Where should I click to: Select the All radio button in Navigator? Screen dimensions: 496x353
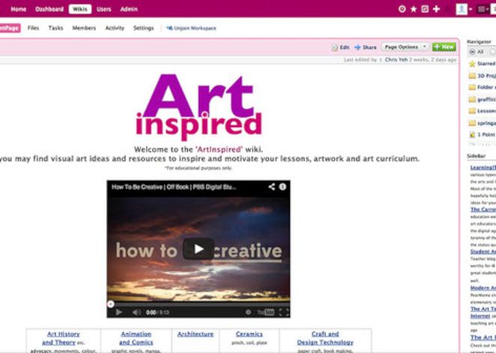(472, 52)
